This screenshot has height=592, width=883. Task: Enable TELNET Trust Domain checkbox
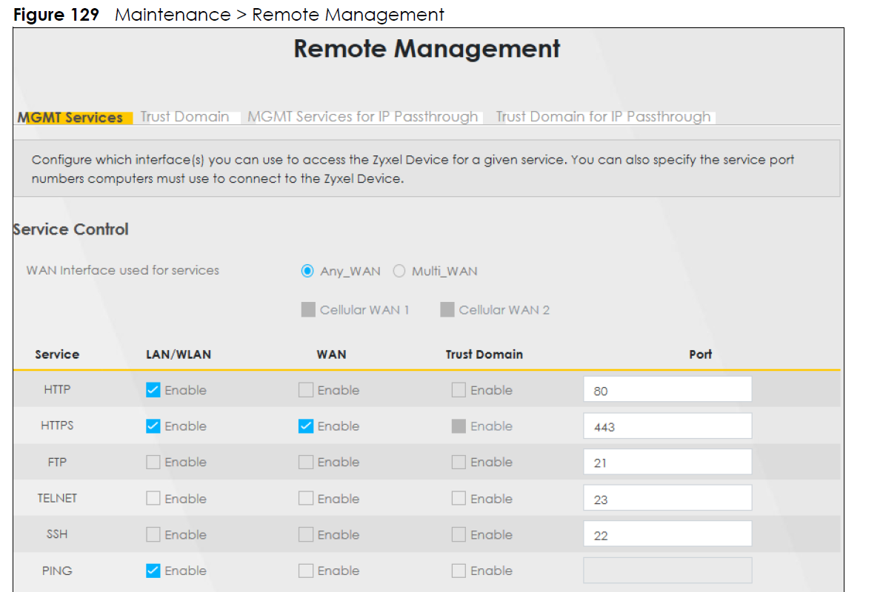pos(459,499)
